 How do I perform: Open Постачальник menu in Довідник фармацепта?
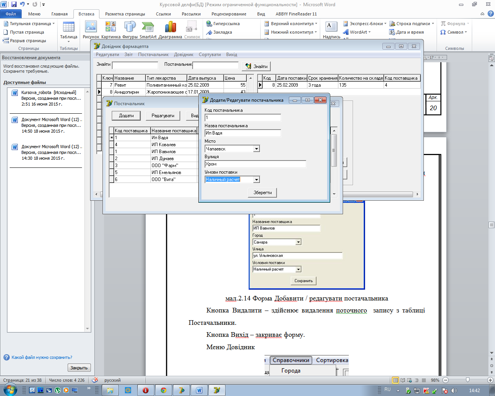coord(153,55)
